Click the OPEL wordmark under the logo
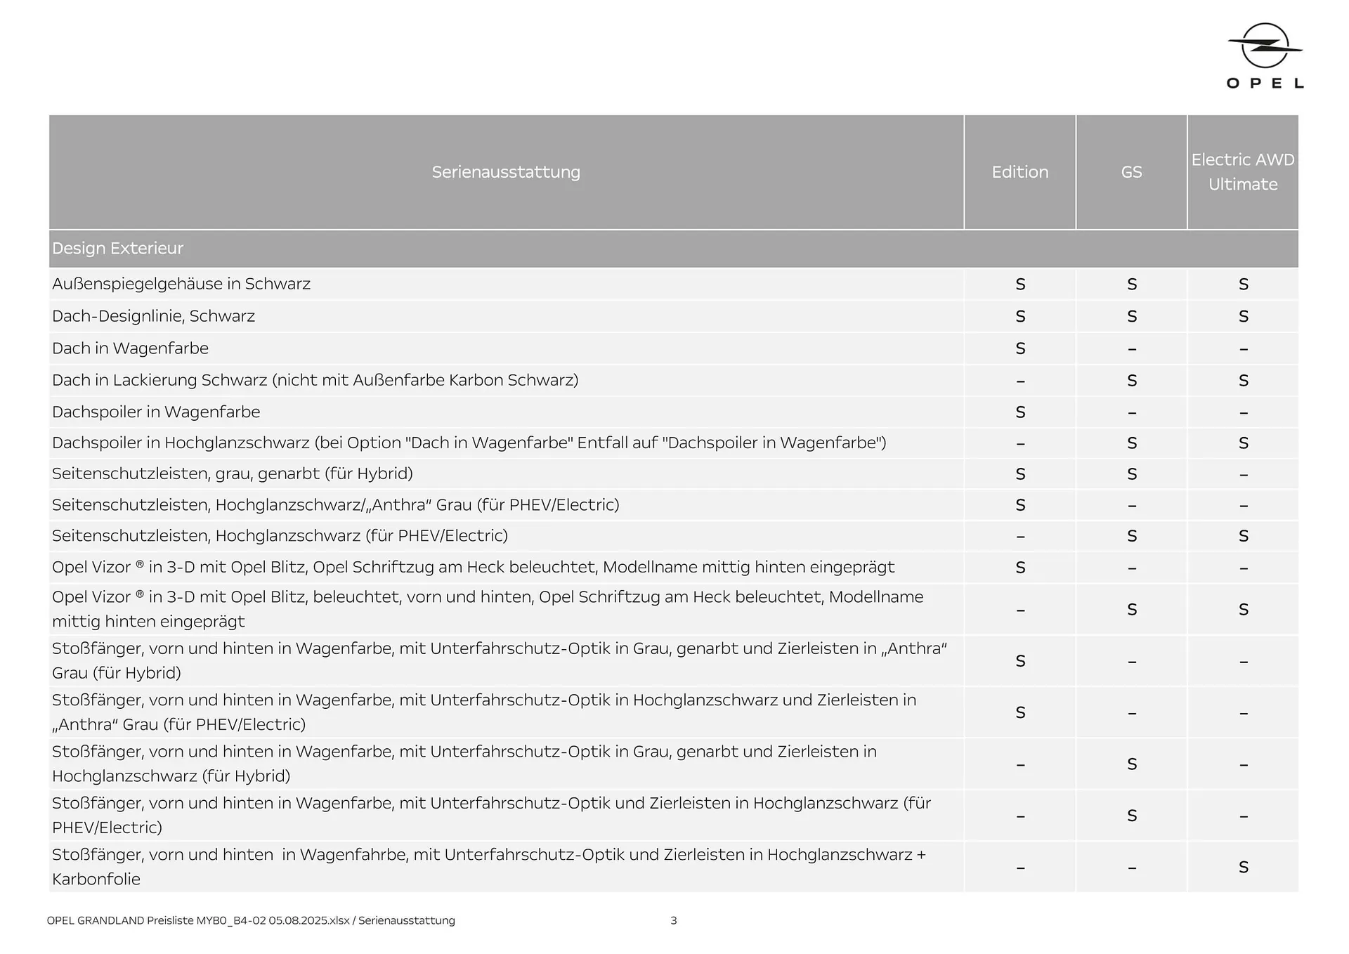Image resolution: width=1349 pixels, height=954 pixels. pyautogui.click(x=1265, y=83)
